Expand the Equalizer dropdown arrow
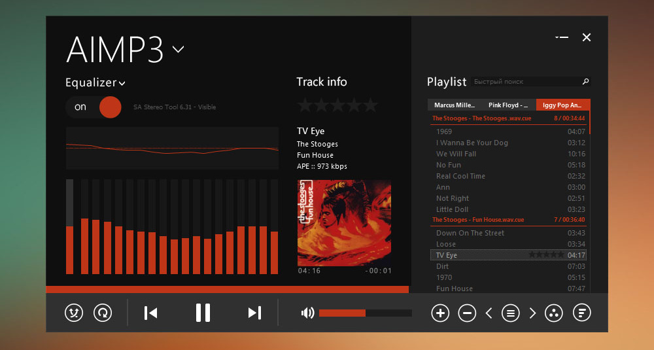 pyautogui.click(x=122, y=83)
